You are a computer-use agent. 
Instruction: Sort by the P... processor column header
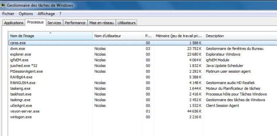coord(148,36)
